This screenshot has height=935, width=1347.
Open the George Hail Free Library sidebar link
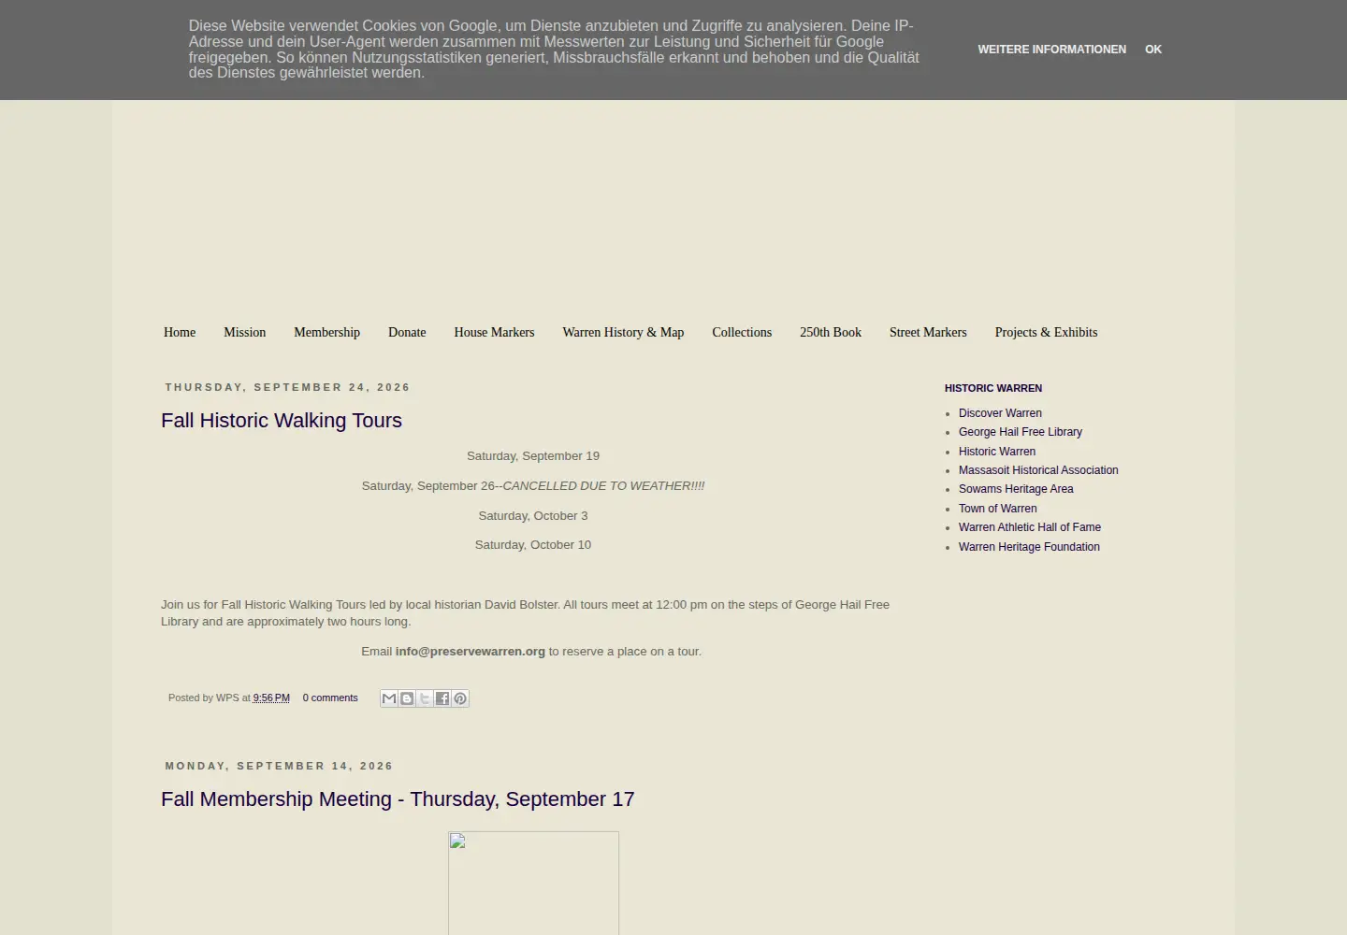click(1021, 432)
